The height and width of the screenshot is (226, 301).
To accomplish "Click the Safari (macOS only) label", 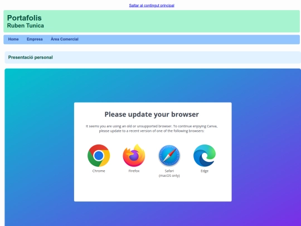I will coord(169,173).
